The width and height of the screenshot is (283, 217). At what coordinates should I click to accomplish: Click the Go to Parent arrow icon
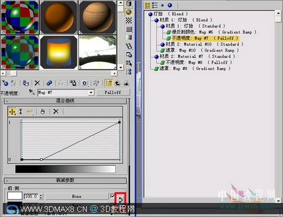click(x=118, y=83)
